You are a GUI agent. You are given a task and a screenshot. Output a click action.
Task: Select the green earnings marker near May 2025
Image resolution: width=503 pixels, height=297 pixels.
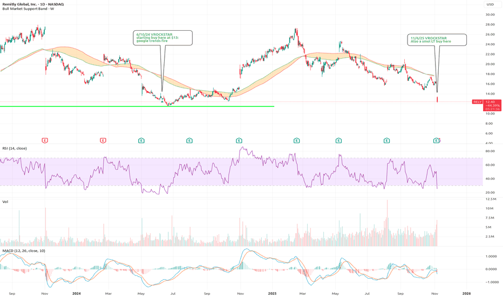(338, 140)
